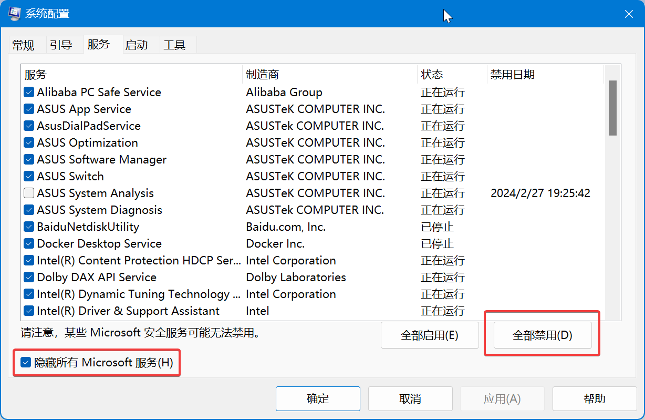The image size is (645, 420).
Task: Toggle Dolby DAX API Service checkbox
Action: pos(29,278)
